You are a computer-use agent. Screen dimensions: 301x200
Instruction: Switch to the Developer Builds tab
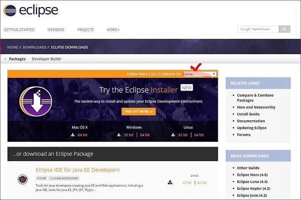(46, 59)
